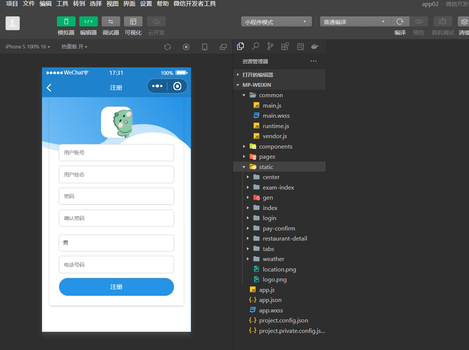
Task: Open the Docker whale icon
Action: [x=315, y=46]
